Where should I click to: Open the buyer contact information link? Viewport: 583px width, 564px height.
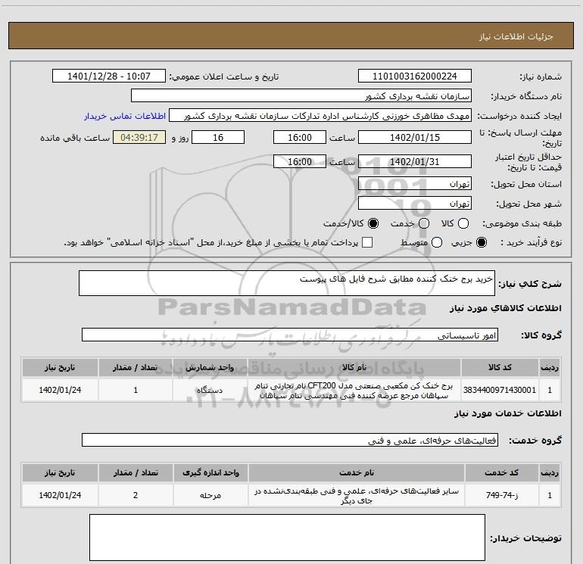tap(125, 116)
